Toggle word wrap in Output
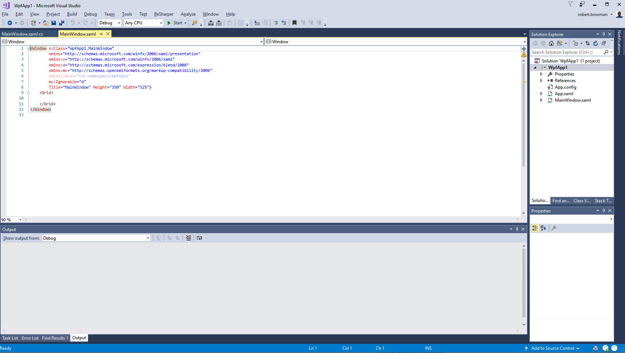This screenshot has width=625, height=353. click(x=199, y=238)
